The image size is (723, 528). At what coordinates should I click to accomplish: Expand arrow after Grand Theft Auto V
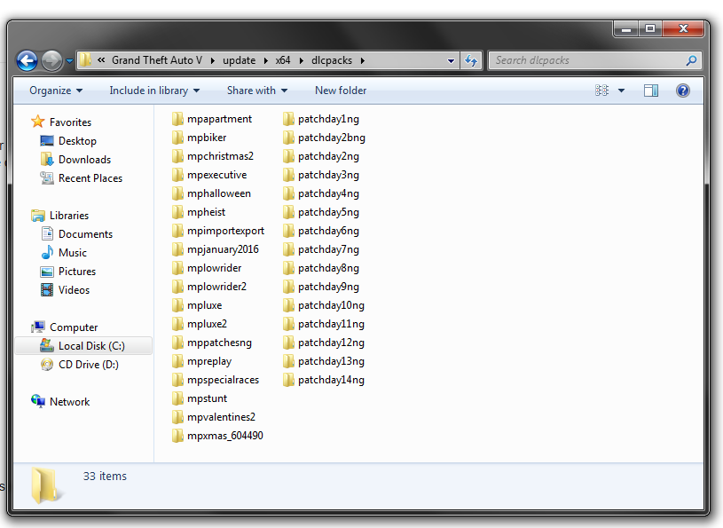click(213, 60)
